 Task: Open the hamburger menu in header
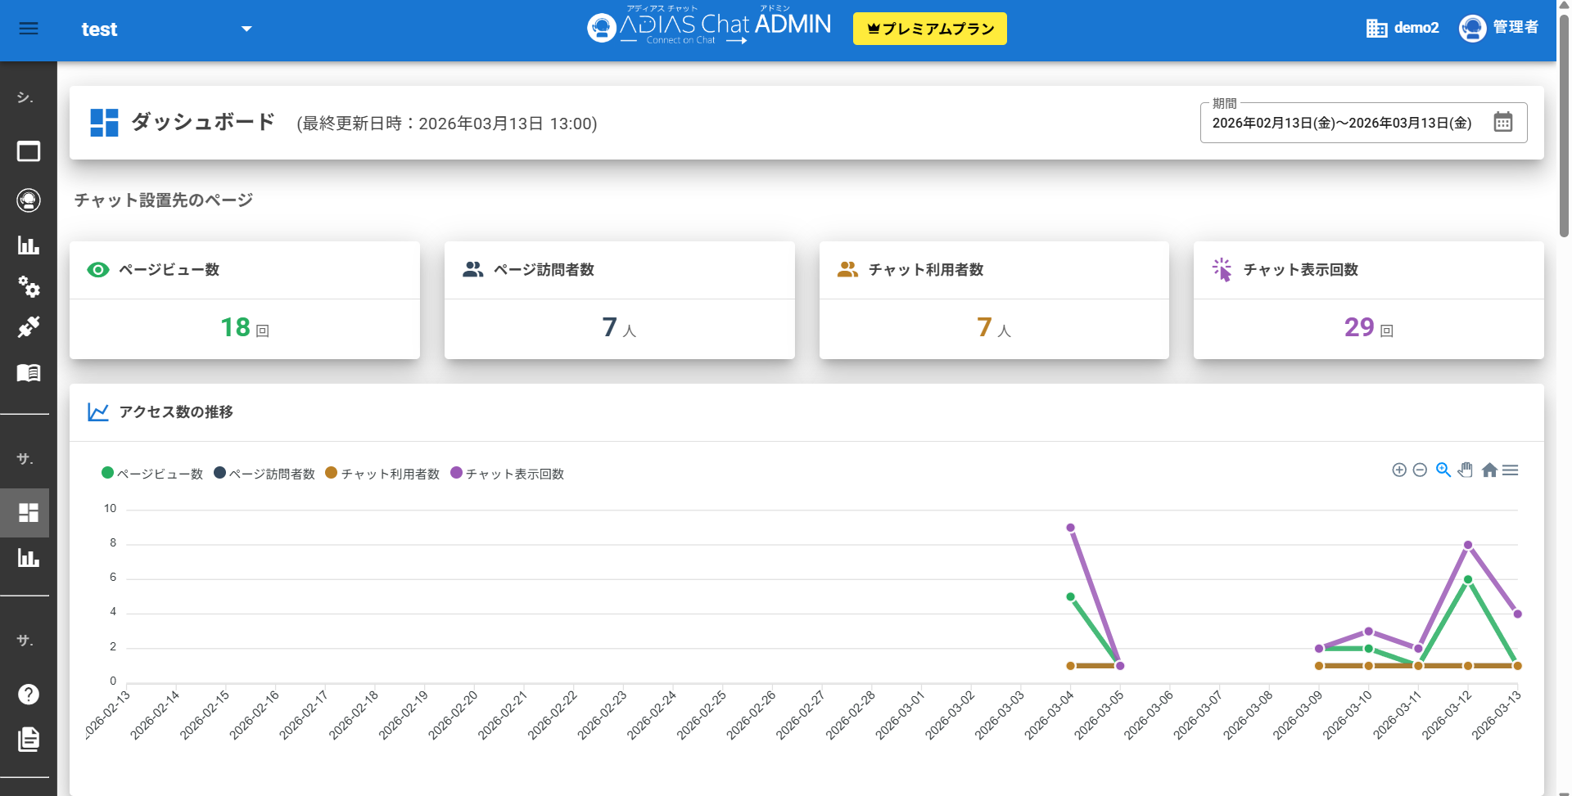click(x=29, y=29)
